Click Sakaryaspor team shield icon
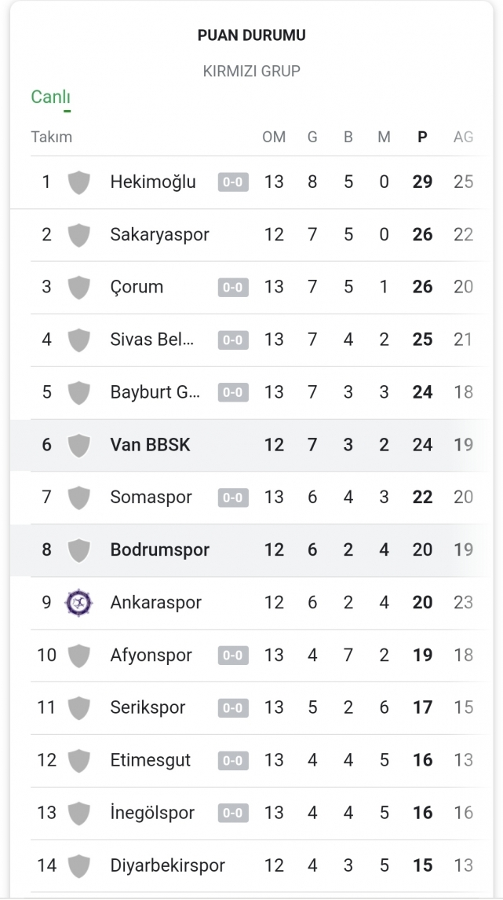This screenshot has height=900, width=503. click(x=78, y=235)
